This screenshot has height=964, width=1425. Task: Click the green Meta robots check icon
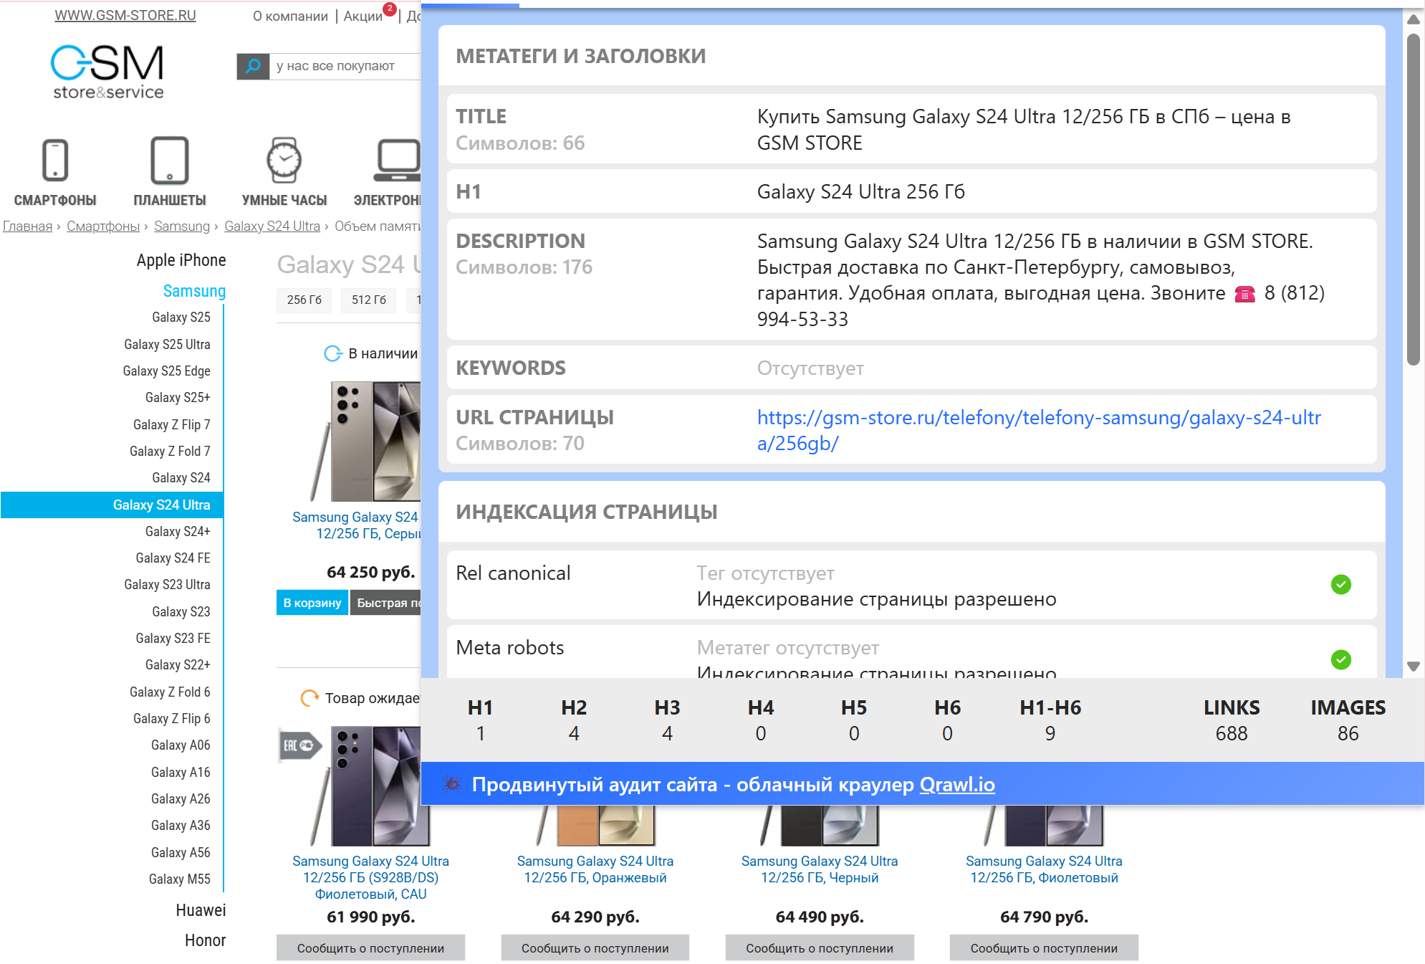tap(1340, 659)
